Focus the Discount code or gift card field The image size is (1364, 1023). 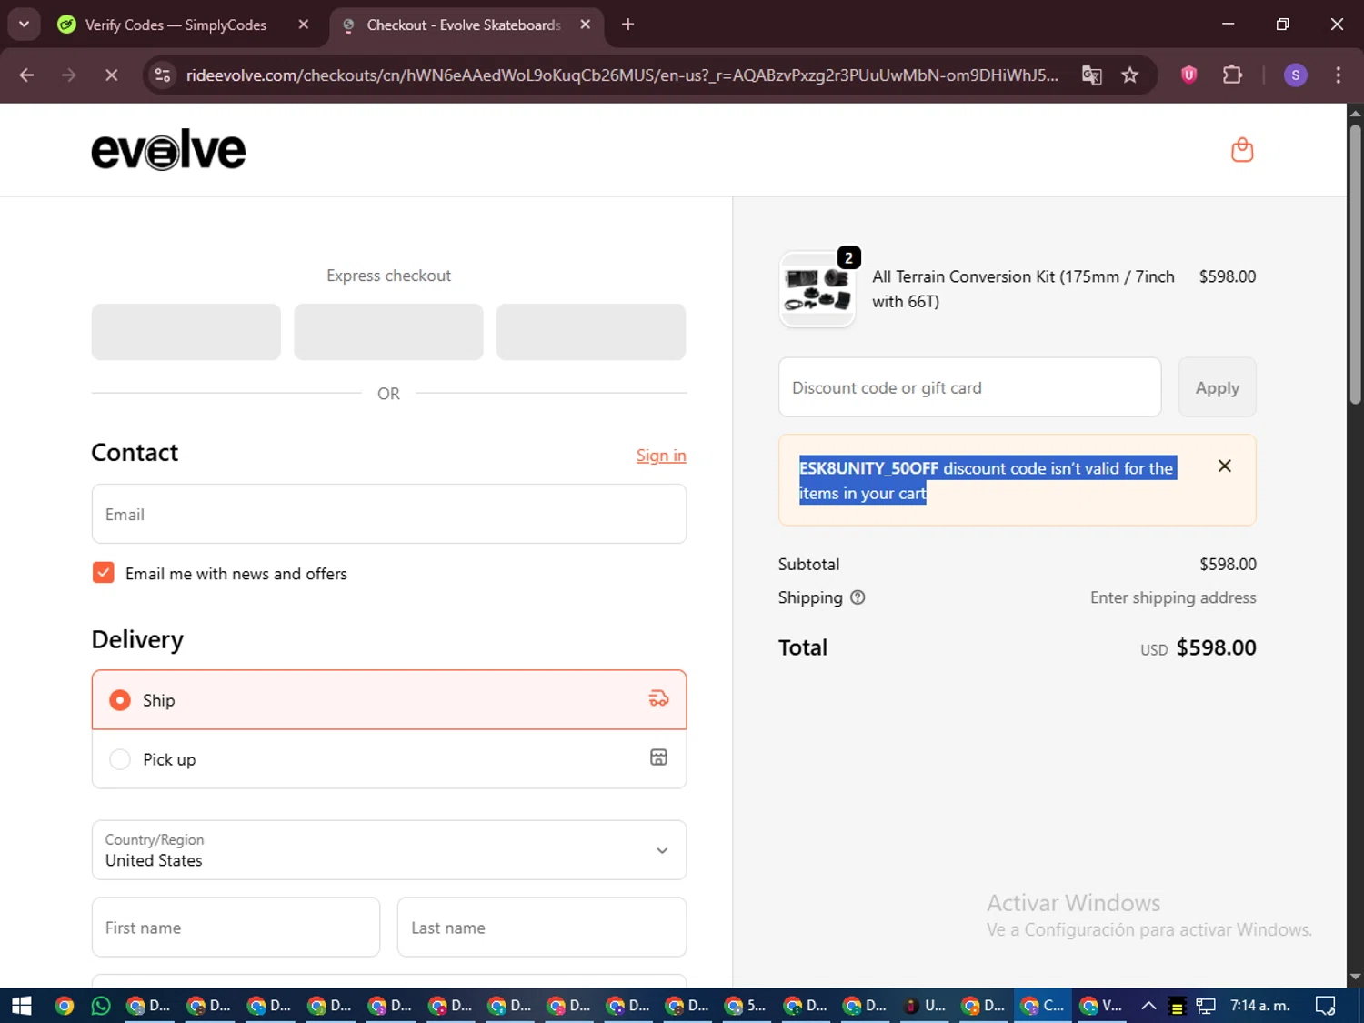pos(970,387)
